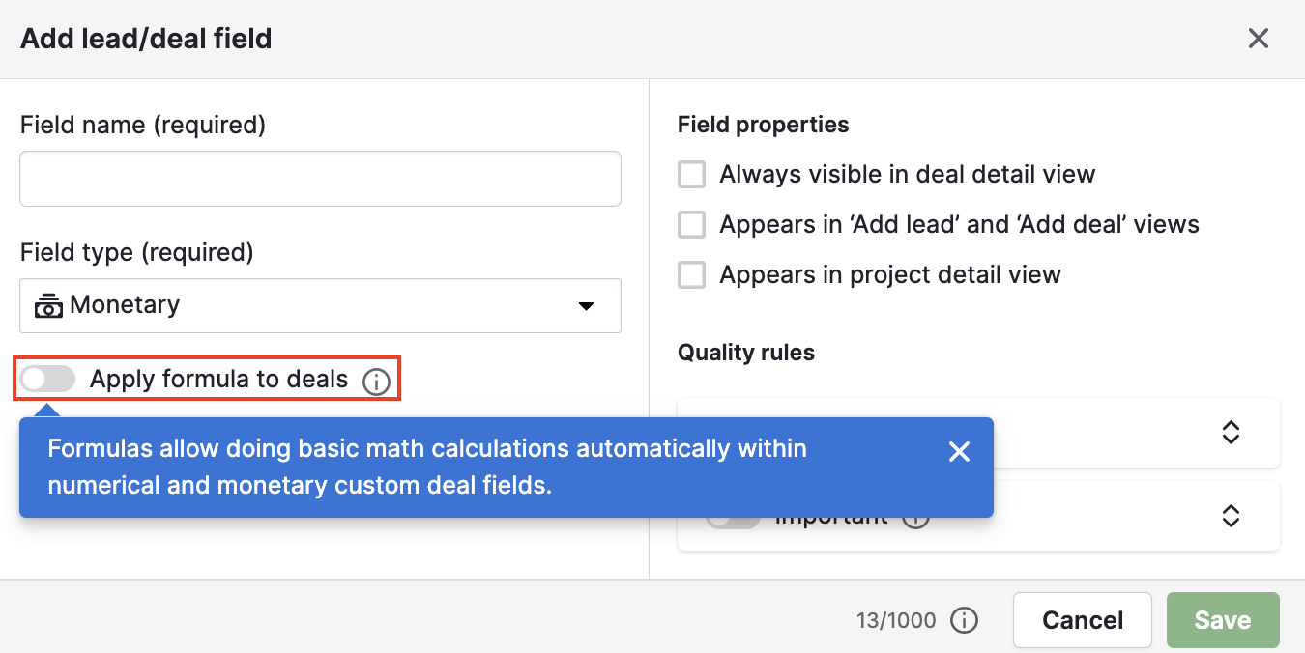
Task: Close the Add lead/deal field dialog
Action: (1258, 39)
